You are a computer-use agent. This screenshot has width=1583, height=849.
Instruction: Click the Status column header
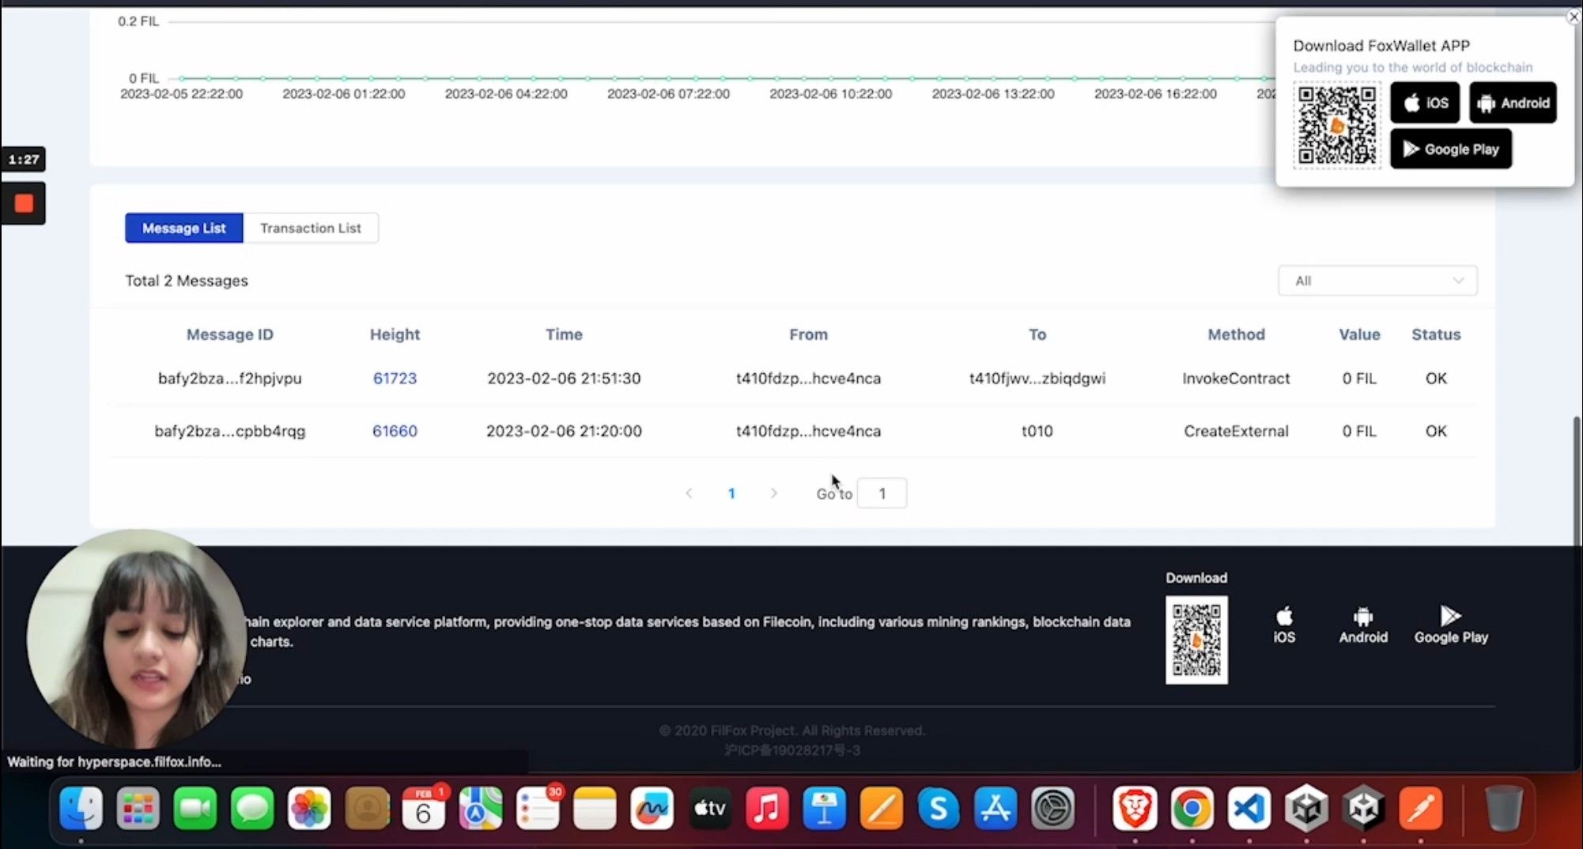[1436, 334]
